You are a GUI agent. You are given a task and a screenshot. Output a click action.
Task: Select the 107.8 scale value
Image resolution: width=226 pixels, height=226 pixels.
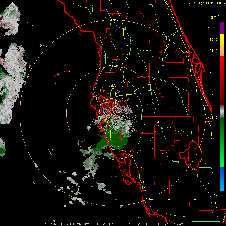(x=213, y=28)
